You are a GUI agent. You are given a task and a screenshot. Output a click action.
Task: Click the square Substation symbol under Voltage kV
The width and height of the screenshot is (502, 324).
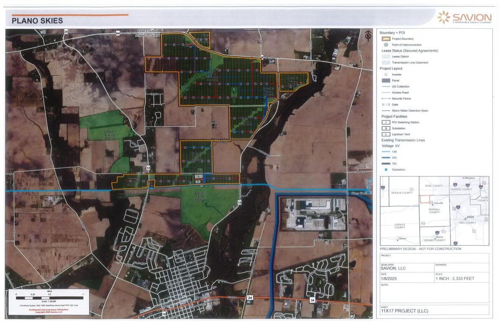point(386,170)
